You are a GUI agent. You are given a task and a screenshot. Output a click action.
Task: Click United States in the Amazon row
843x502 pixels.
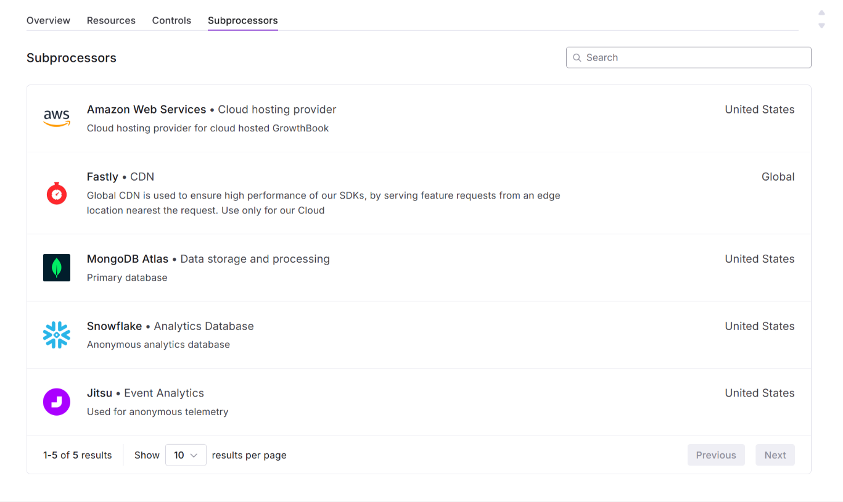760,109
